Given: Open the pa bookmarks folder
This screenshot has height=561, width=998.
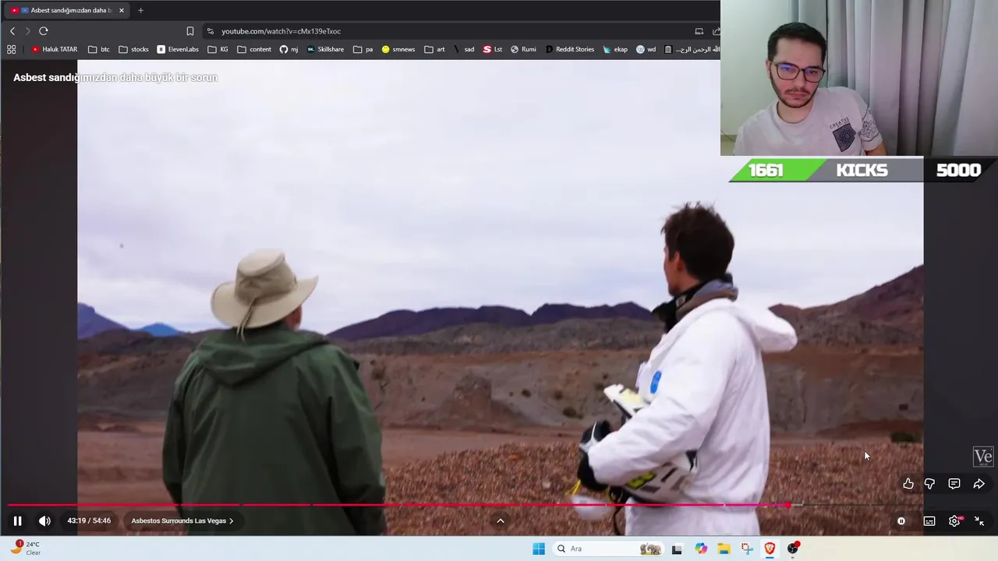Looking at the screenshot, I should [363, 49].
